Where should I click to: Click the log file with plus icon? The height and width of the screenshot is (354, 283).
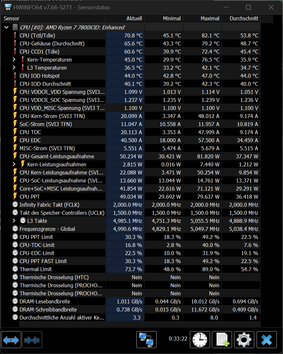click(x=222, y=340)
